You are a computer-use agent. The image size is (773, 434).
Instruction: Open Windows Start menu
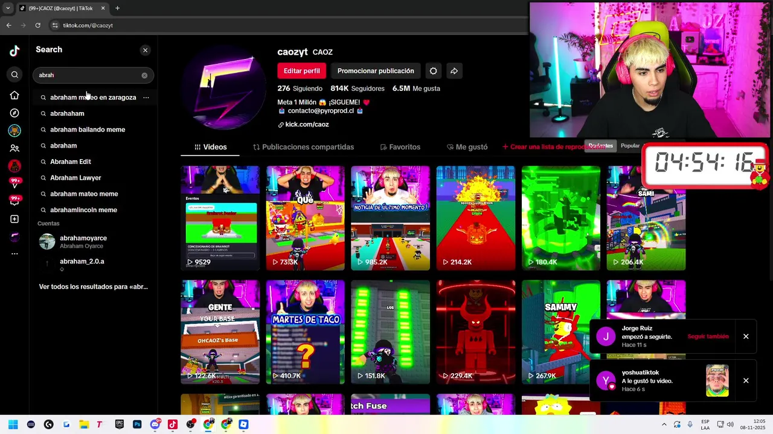13,424
